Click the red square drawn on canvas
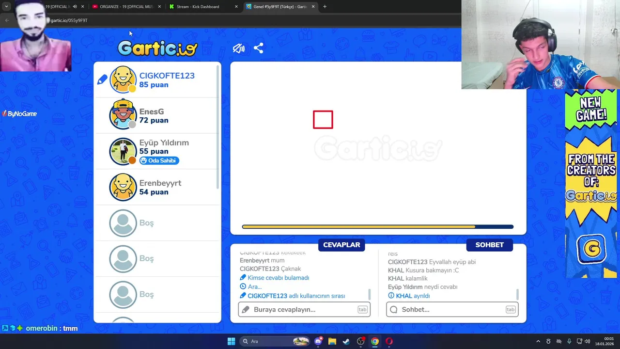 pos(323,120)
